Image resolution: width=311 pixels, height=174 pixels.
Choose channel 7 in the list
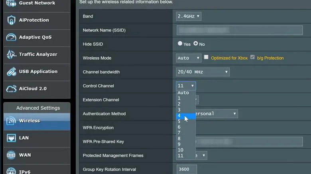tap(186, 133)
